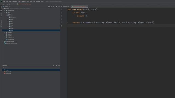
Task: Click the PyCharm logo in the title bar
Action: [1, 1]
